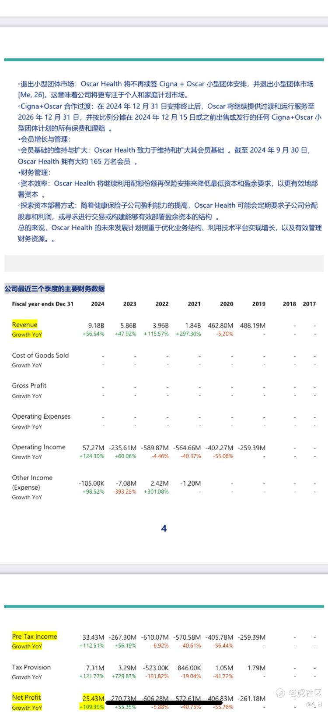Select other income growth -393.25%
The width and height of the screenshot is (328, 712).
125,492
